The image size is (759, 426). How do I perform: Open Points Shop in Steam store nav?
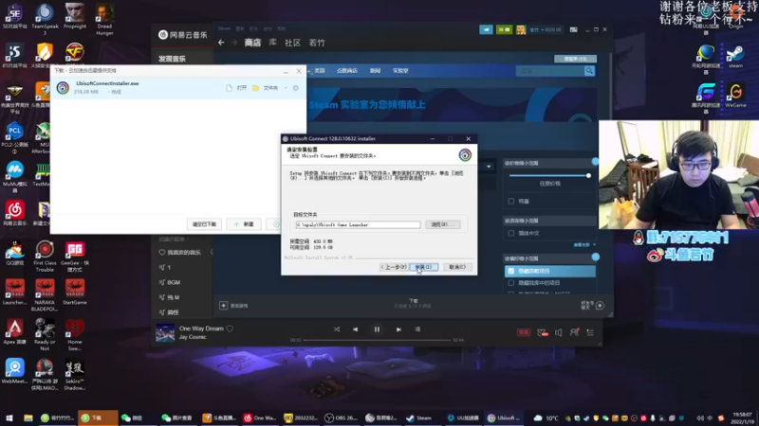pos(346,70)
